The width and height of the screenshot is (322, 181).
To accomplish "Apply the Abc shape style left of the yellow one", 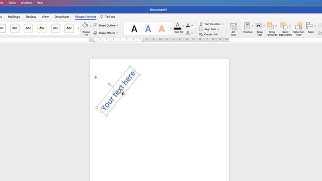I will [28, 28].
